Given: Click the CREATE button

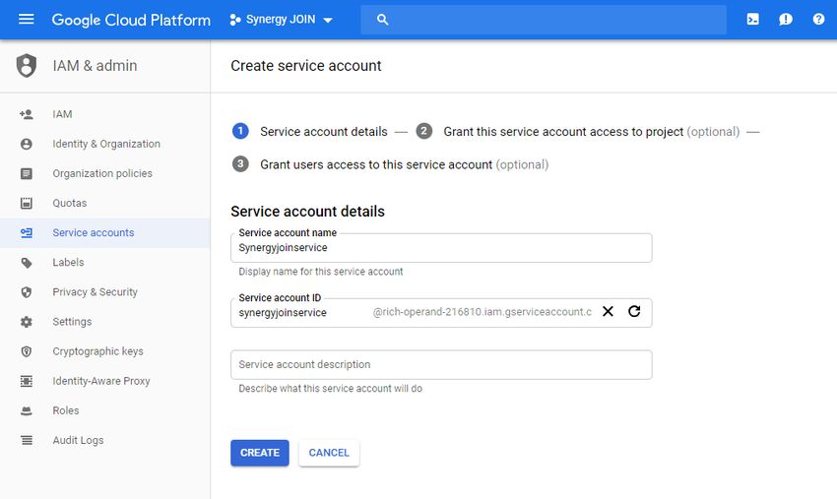Looking at the screenshot, I should pyautogui.click(x=259, y=453).
